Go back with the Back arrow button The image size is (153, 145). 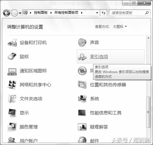pyautogui.click(x=6, y=13)
